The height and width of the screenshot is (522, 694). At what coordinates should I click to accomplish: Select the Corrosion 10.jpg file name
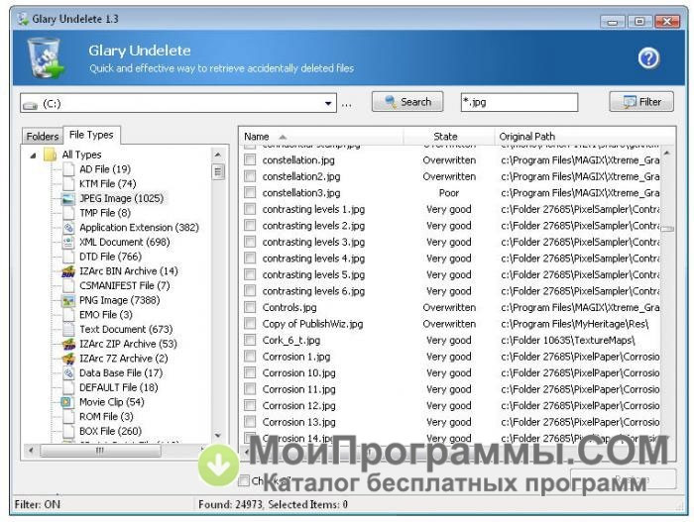click(298, 372)
